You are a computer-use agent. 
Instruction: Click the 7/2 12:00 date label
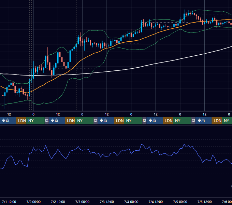coord(58,202)
